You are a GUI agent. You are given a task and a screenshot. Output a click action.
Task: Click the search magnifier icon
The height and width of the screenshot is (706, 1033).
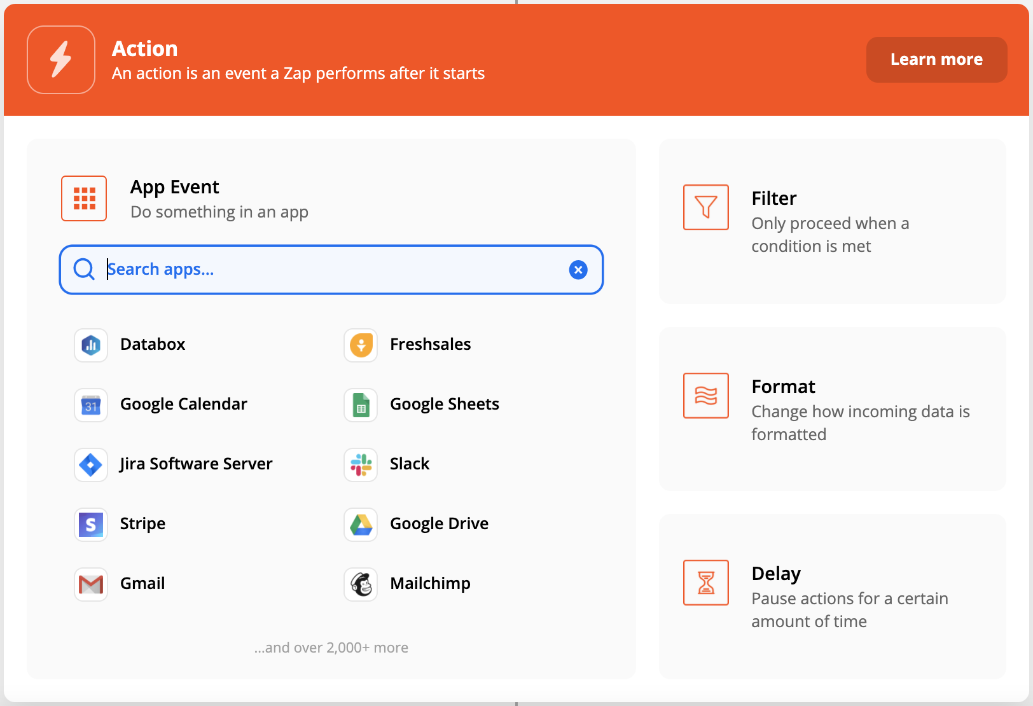[84, 269]
